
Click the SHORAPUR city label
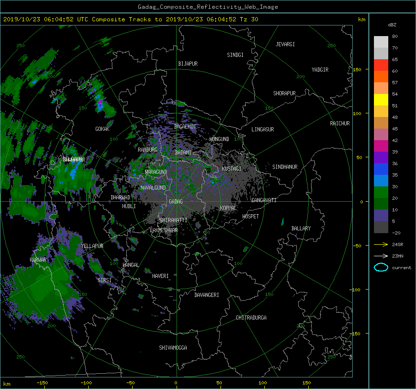coord(284,93)
